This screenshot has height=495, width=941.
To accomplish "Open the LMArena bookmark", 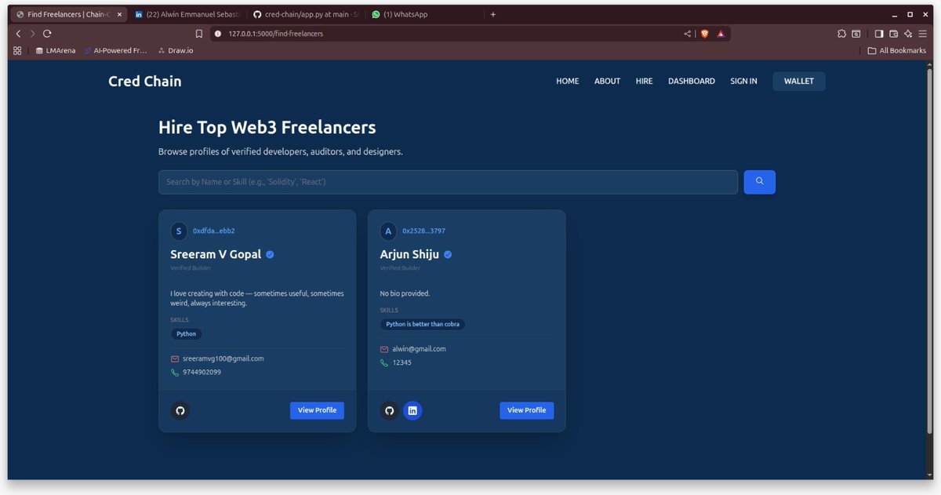I will [x=56, y=50].
